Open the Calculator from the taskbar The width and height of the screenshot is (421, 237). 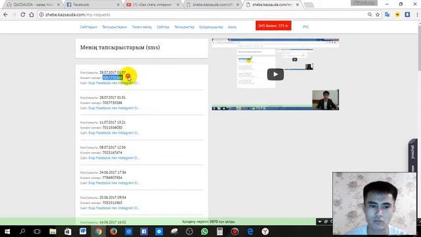pos(220,231)
